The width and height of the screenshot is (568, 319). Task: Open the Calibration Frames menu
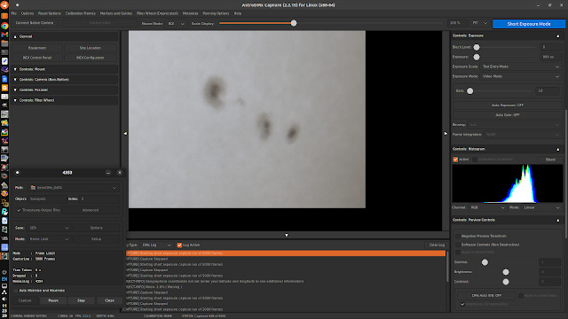coord(81,13)
